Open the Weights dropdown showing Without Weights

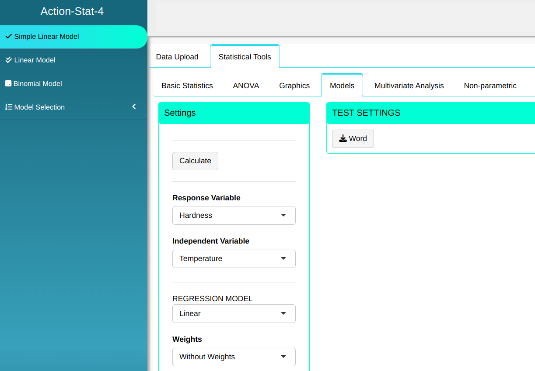coord(234,357)
